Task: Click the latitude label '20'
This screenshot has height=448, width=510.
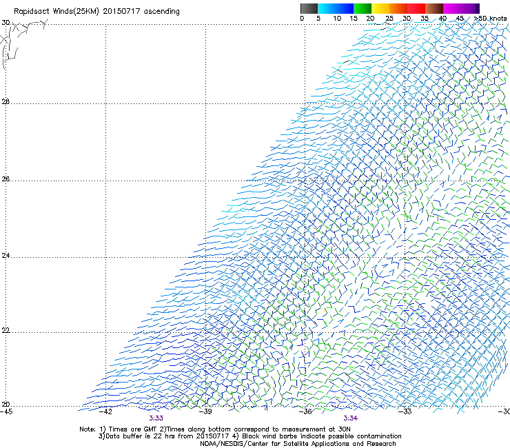Action: [x=6, y=404]
